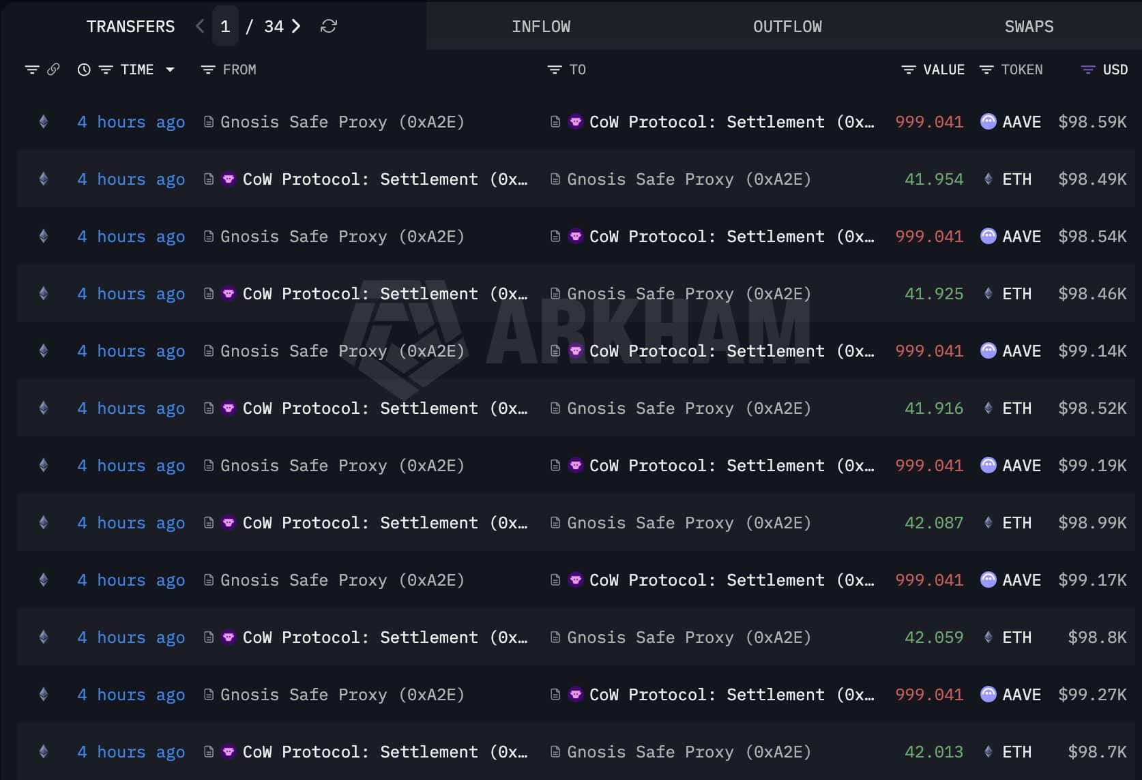Expand the TIME sort dropdown arrow
This screenshot has width=1142, height=780.
170,70
